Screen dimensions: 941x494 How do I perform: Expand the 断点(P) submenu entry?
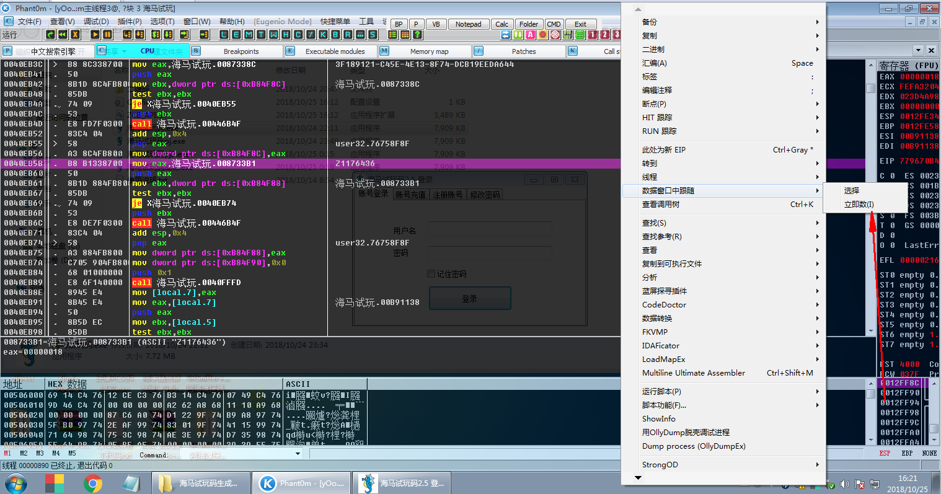[723, 104]
